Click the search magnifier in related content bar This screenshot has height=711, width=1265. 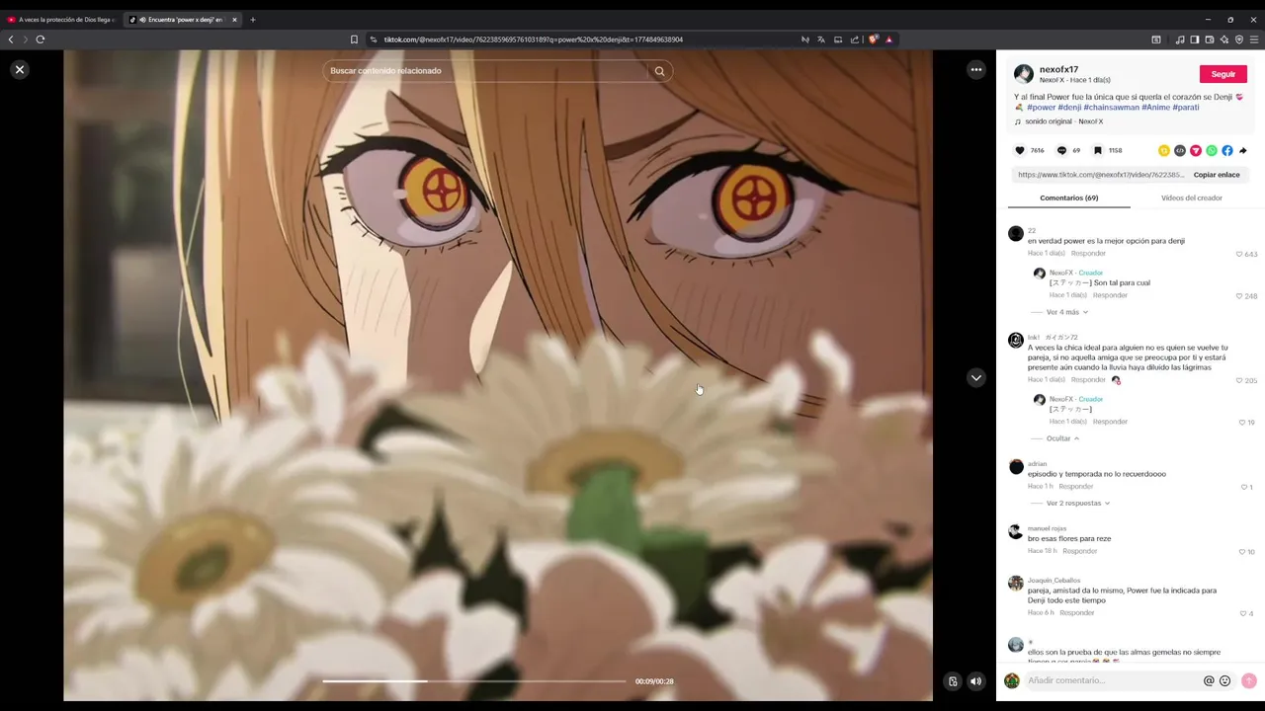pyautogui.click(x=659, y=71)
